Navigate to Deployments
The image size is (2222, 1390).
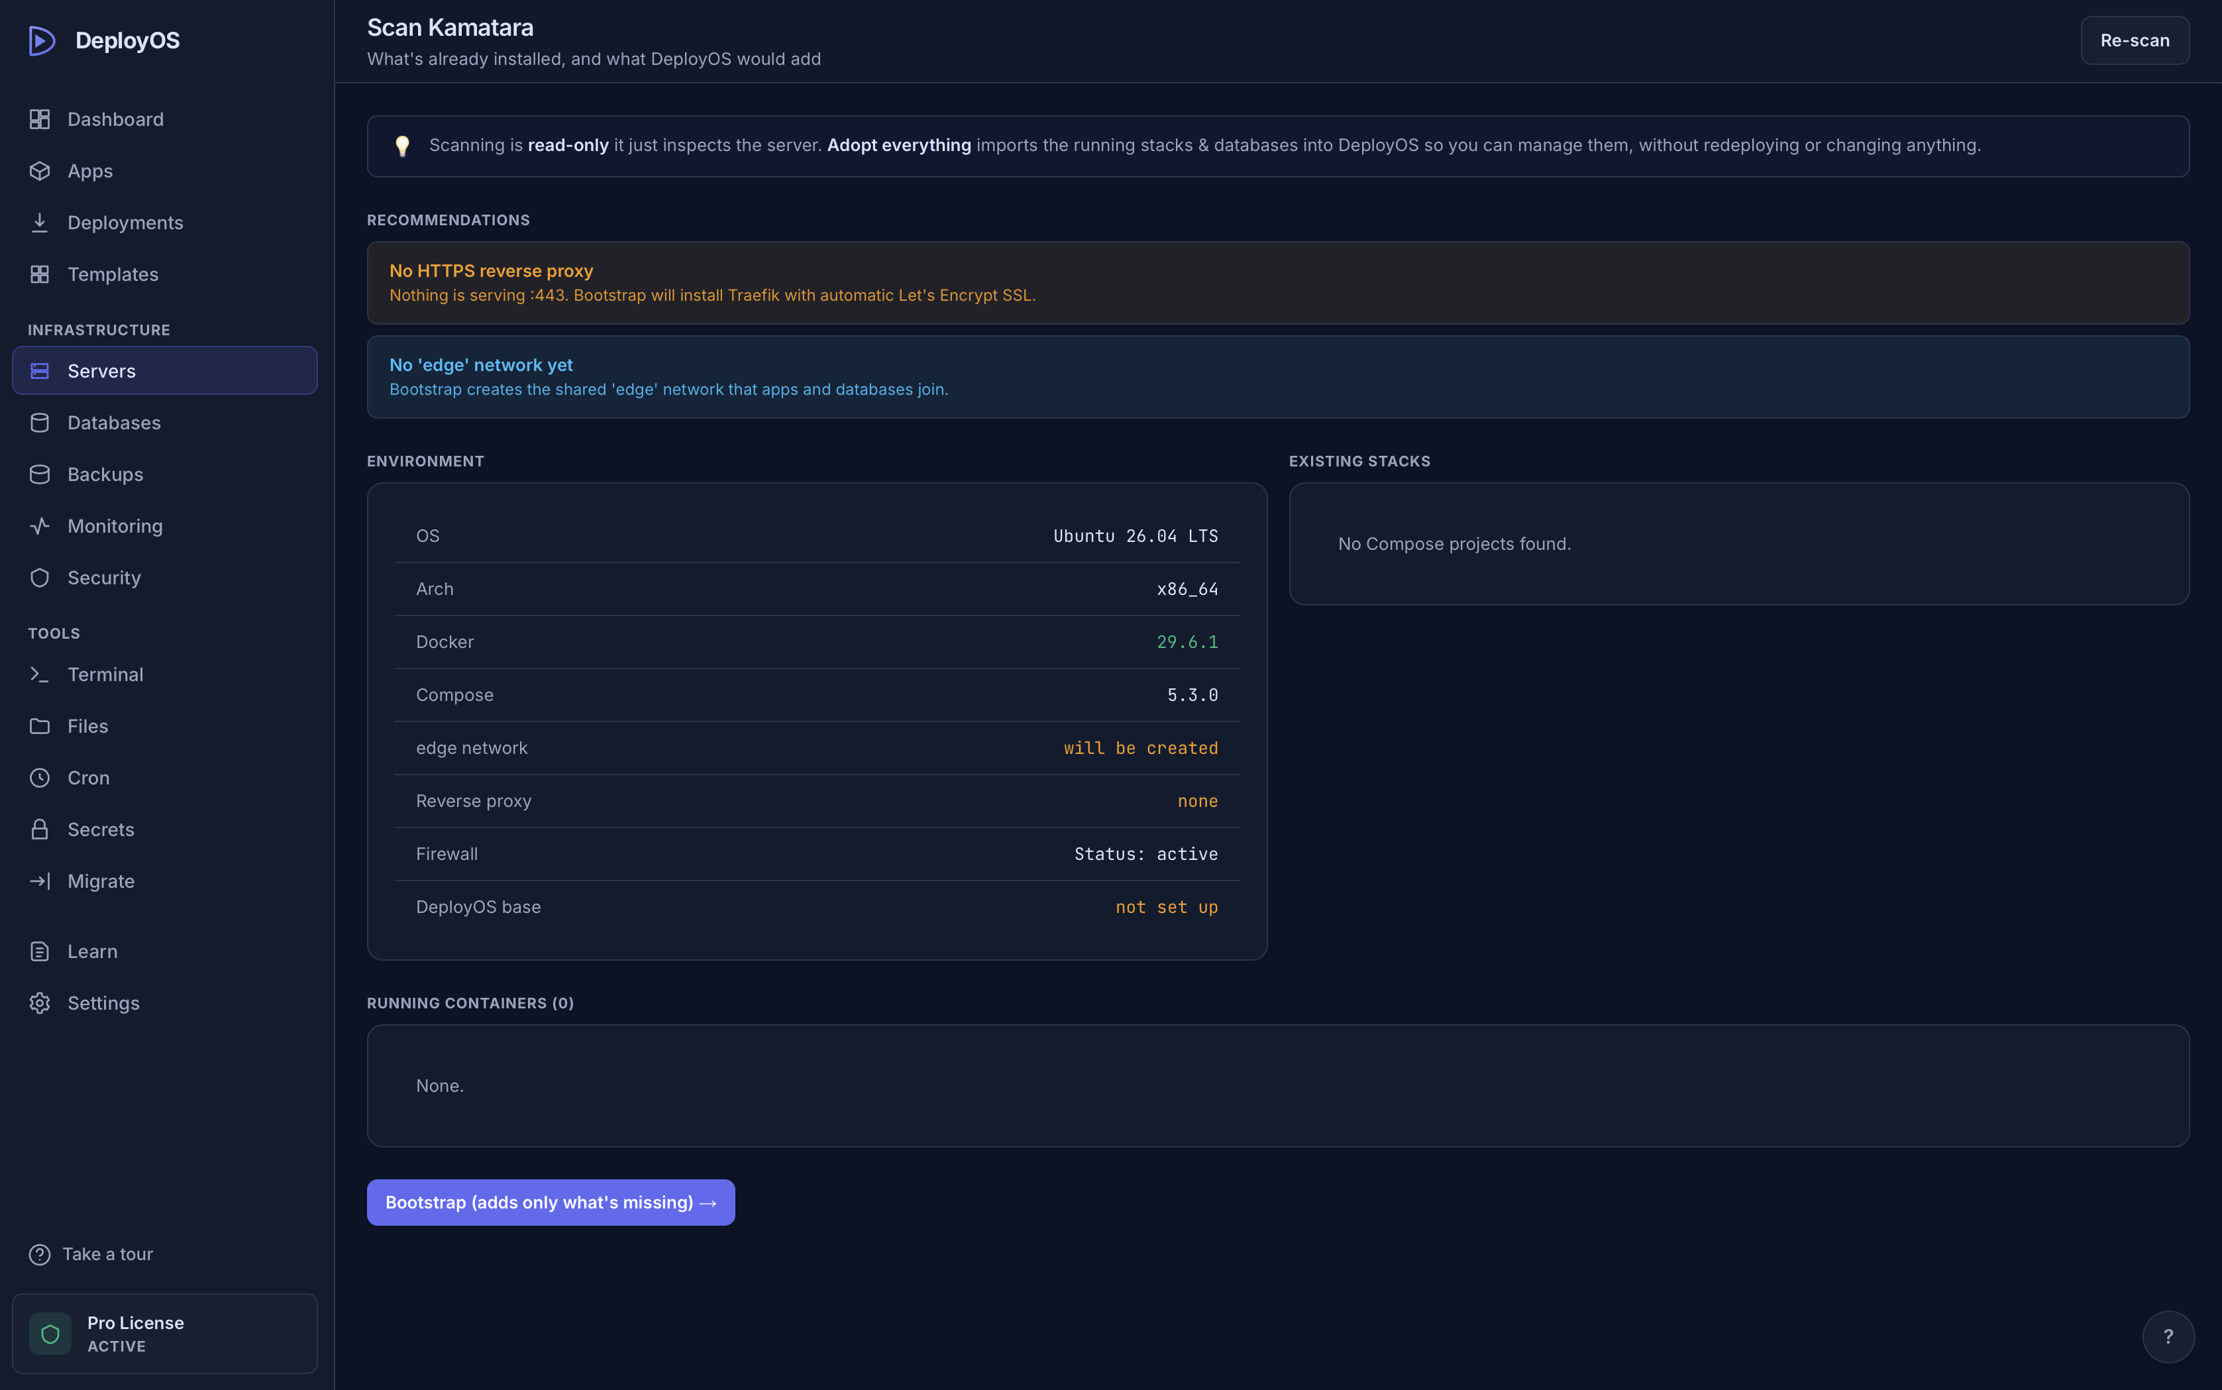pos(164,223)
